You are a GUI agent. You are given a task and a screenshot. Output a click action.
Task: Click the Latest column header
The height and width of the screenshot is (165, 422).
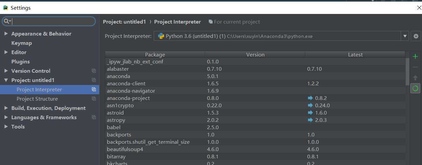[355, 54]
